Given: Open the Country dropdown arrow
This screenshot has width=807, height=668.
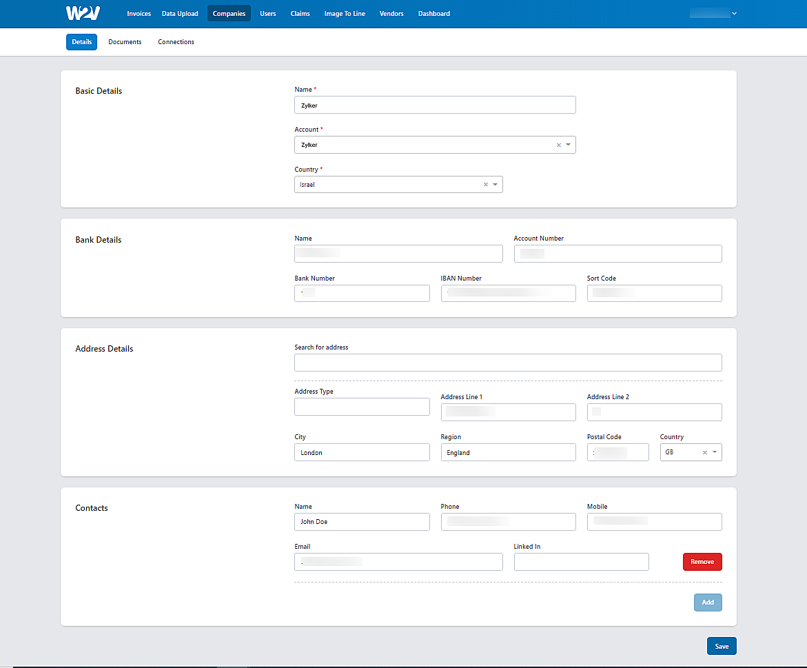Looking at the screenshot, I should 495,184.
